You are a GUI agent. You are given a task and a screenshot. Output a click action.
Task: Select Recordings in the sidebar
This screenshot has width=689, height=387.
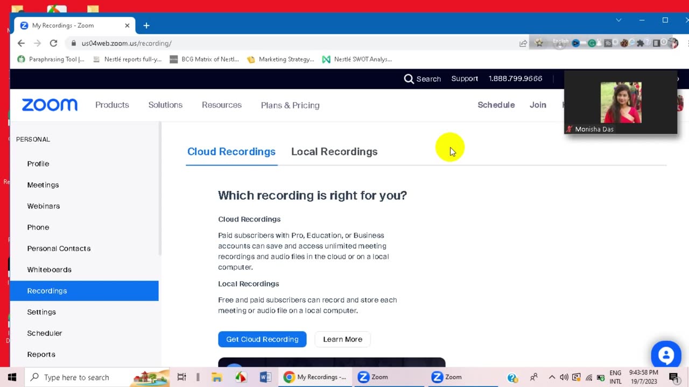pos(84,291)
